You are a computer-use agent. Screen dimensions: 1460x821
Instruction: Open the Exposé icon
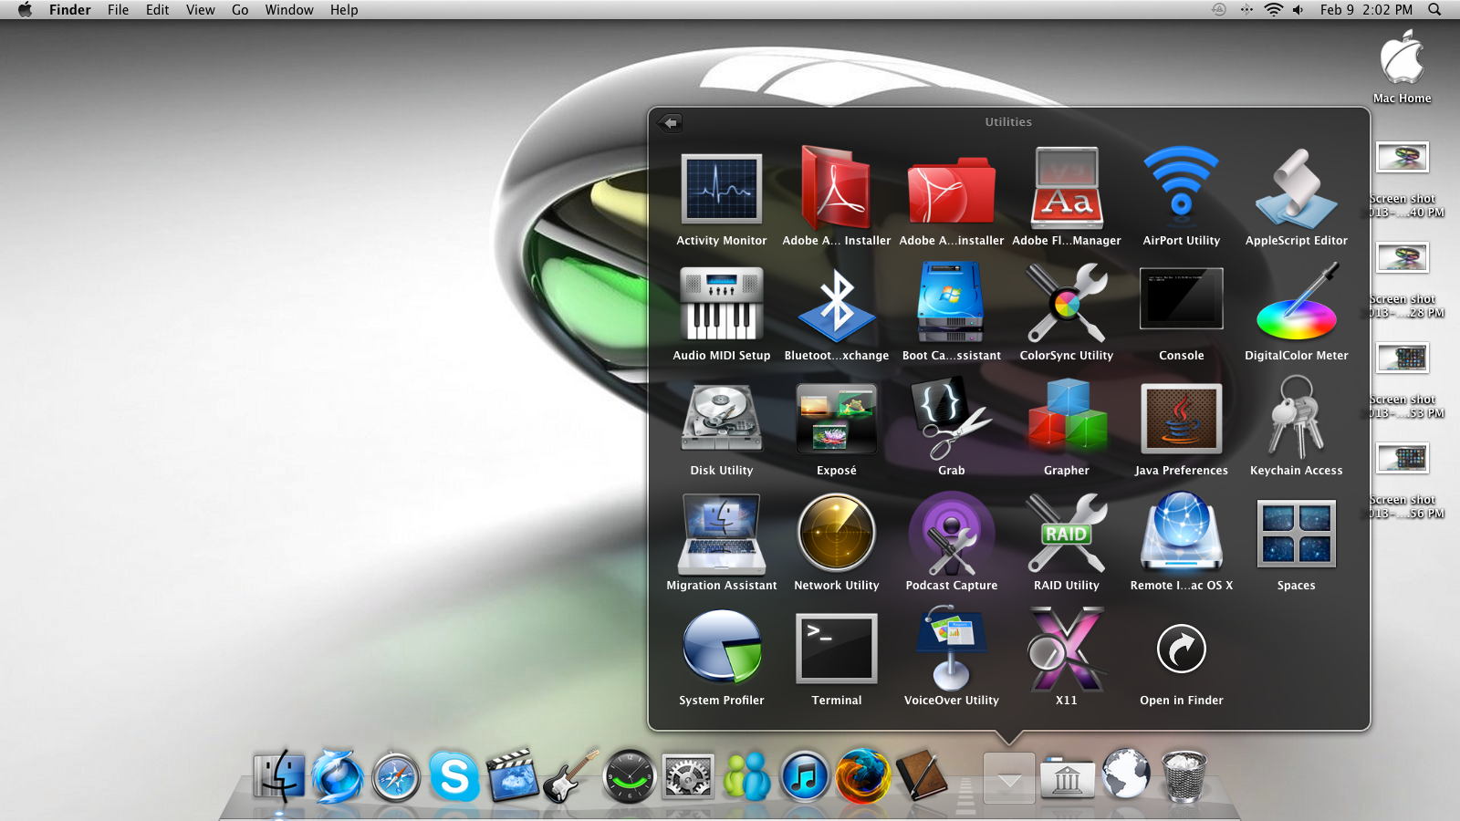836,419
